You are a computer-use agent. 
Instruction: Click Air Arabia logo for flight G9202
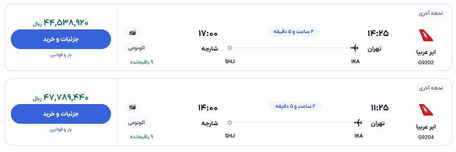tap(426, 36)
